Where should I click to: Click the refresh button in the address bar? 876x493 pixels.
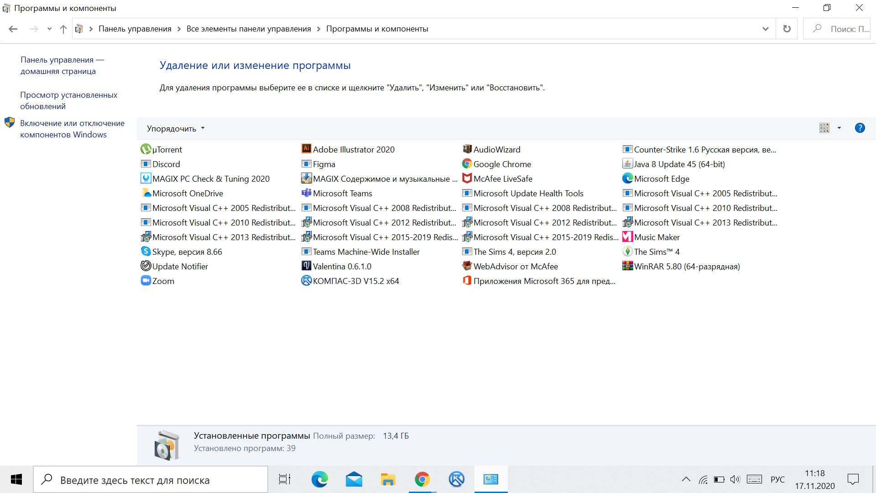point(787,29)
